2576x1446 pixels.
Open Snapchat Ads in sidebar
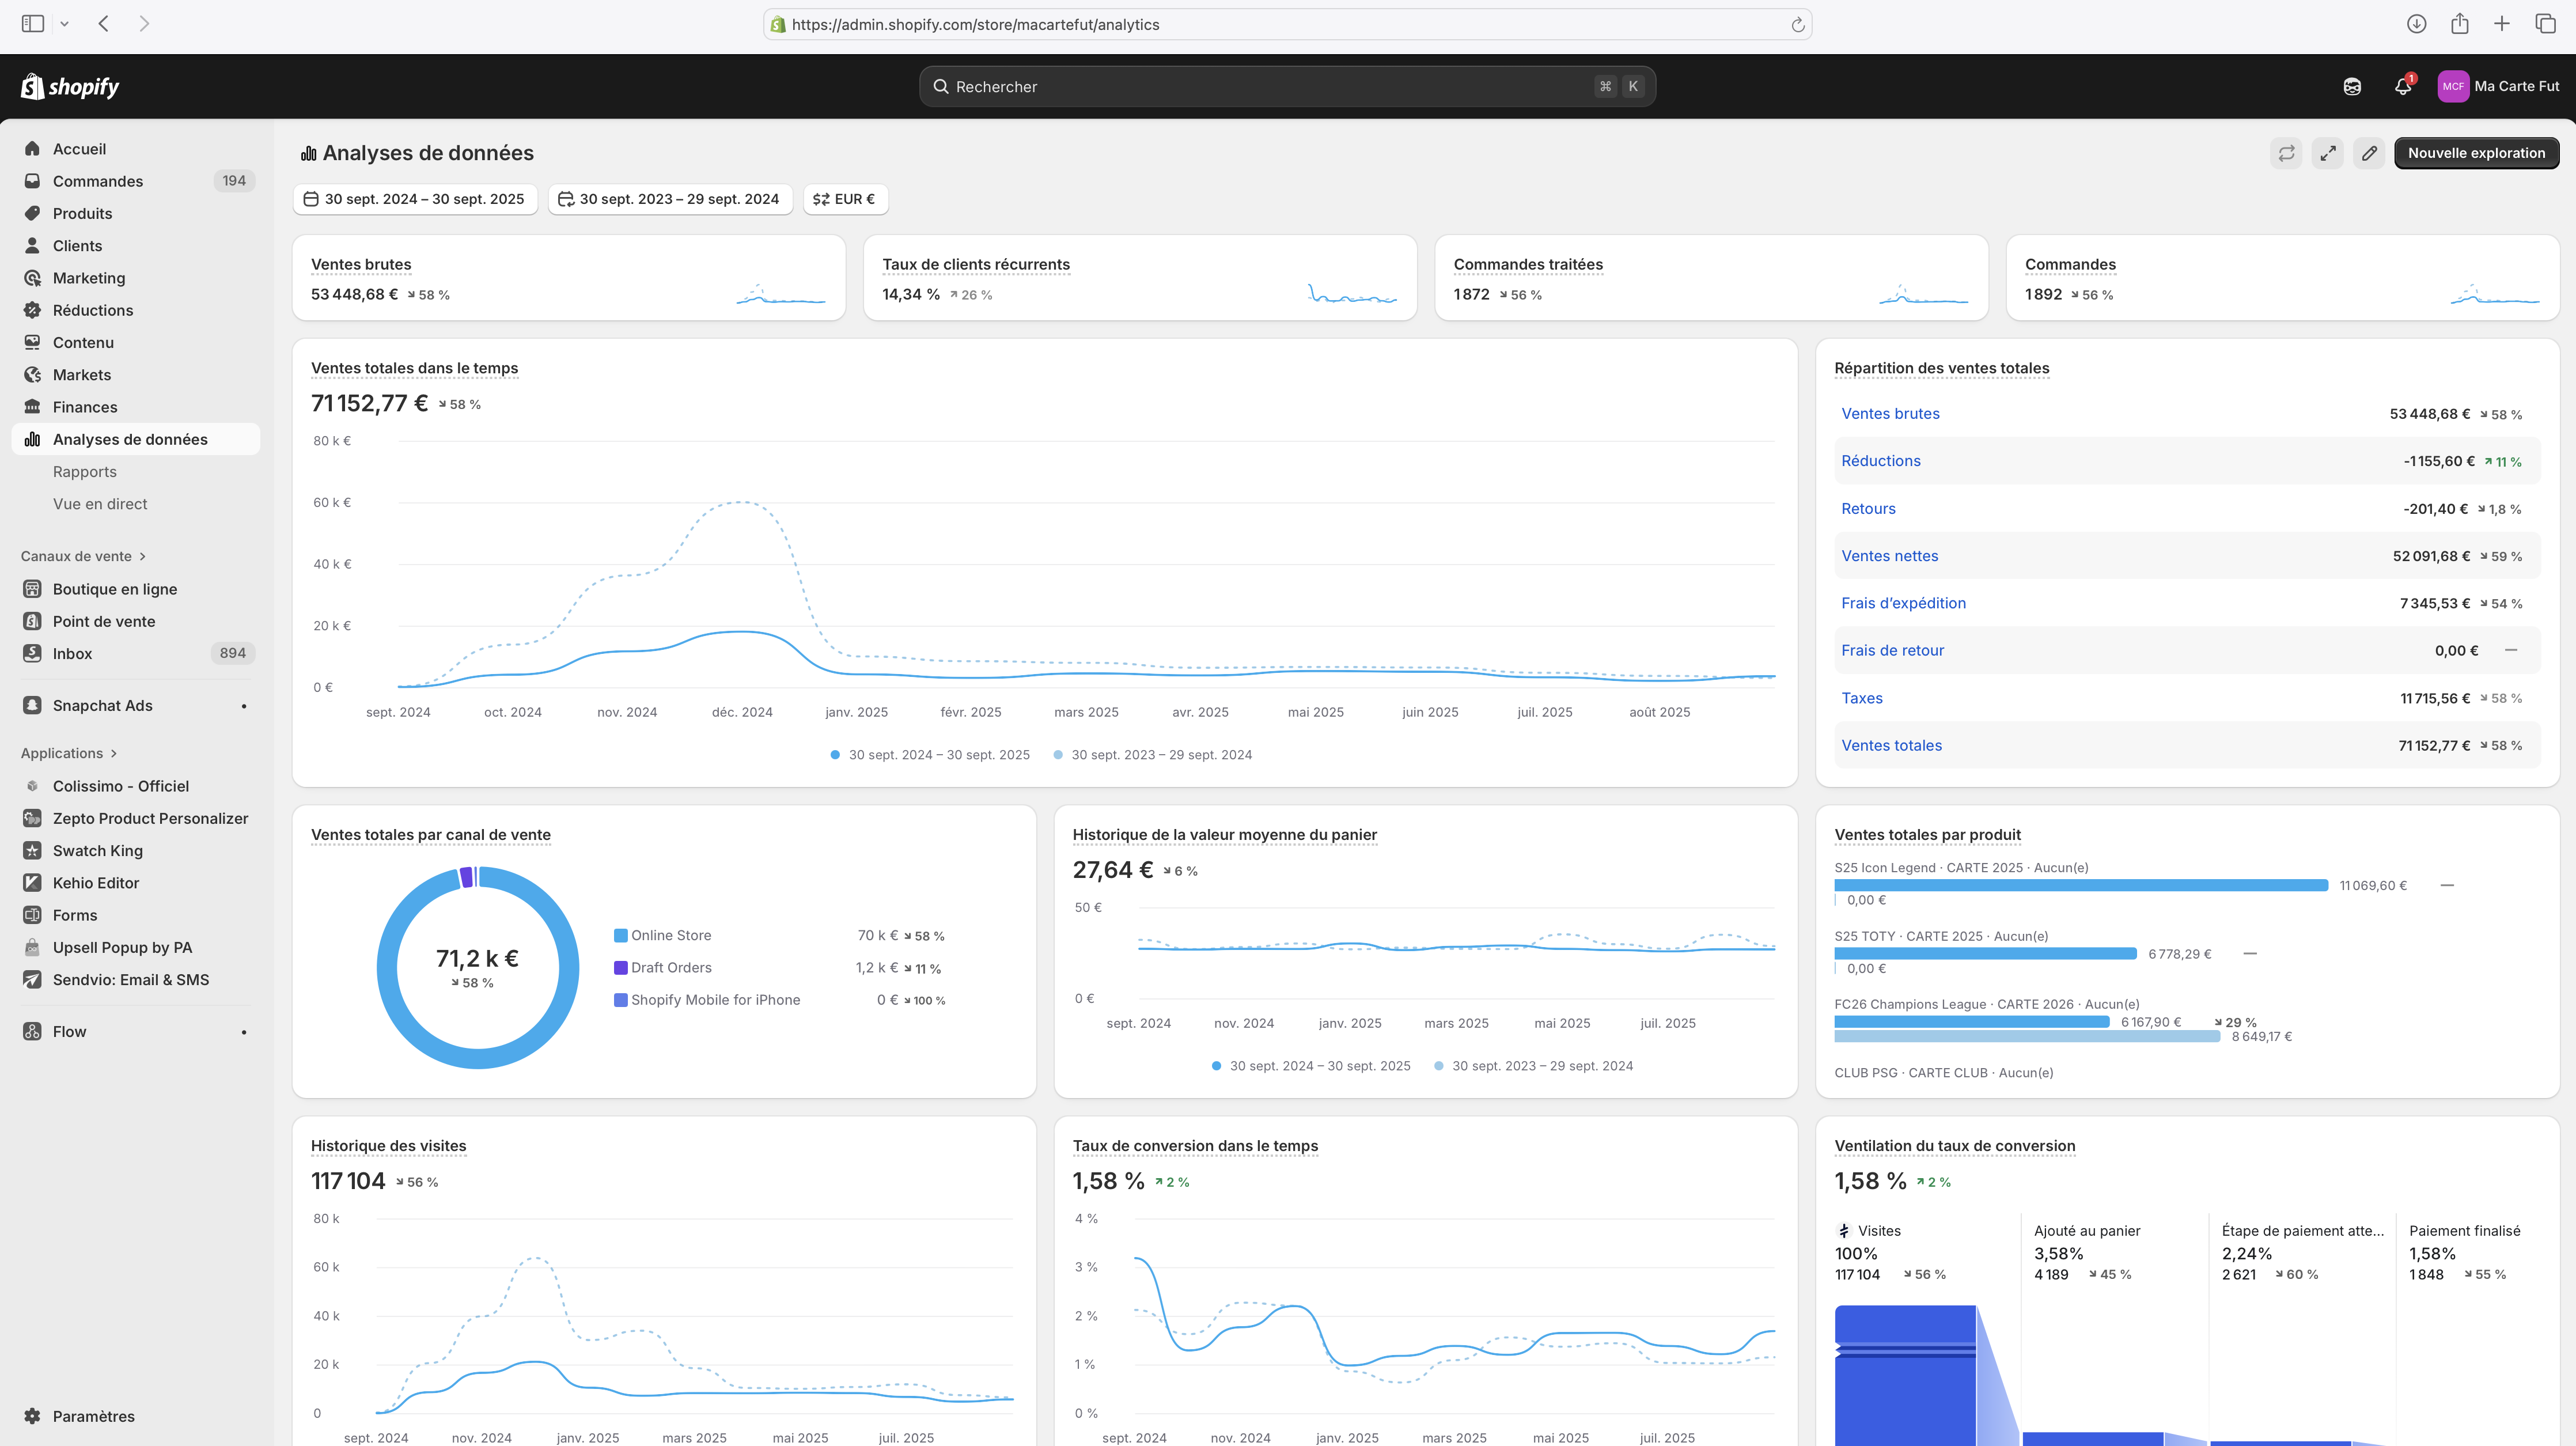tap(102, 705)
